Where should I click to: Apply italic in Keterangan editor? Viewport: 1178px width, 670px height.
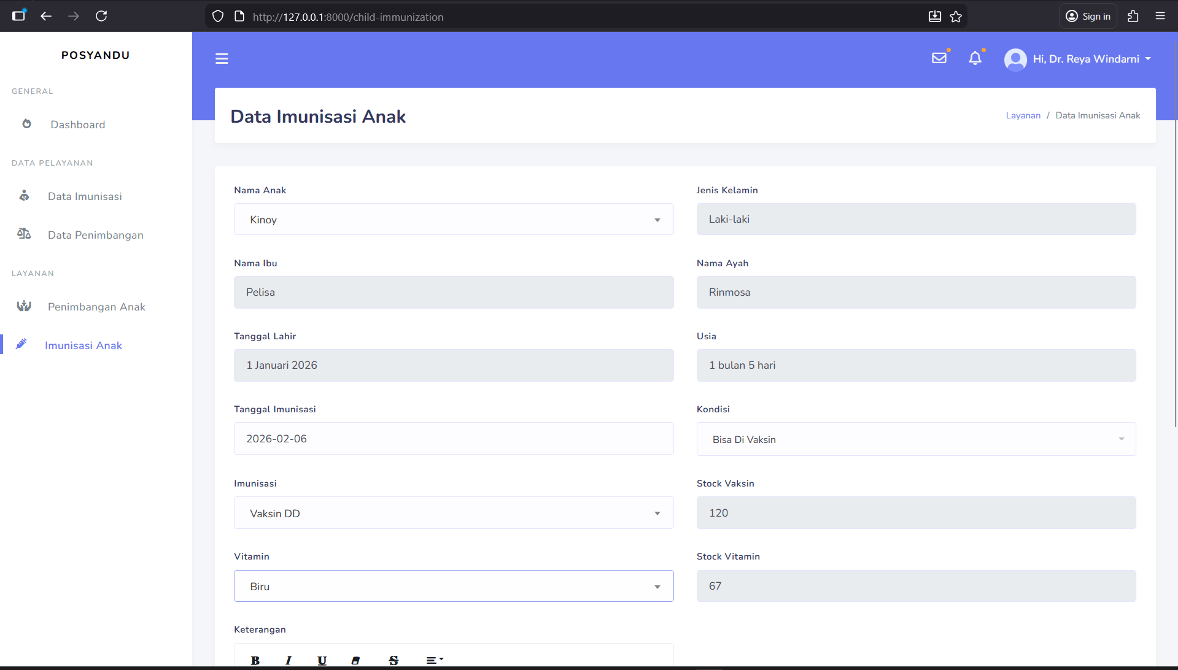(x=289, y=660)
